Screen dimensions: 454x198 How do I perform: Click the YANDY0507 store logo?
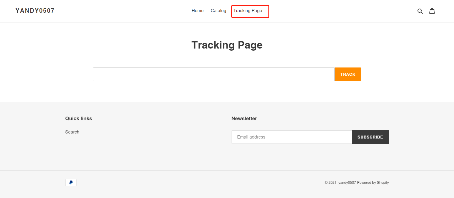coord(35,11)
